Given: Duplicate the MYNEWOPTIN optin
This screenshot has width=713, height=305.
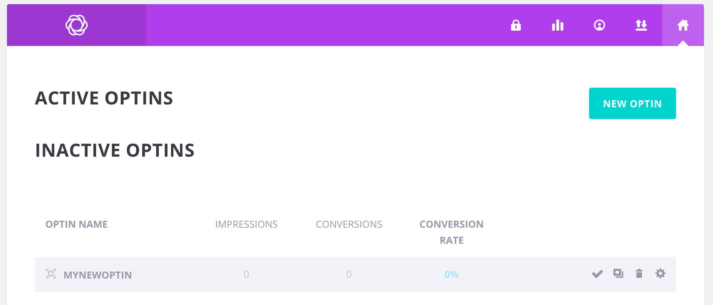Looking at the screenshot, I should coord(618,274).
